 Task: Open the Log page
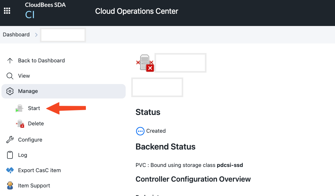[22, 155]
